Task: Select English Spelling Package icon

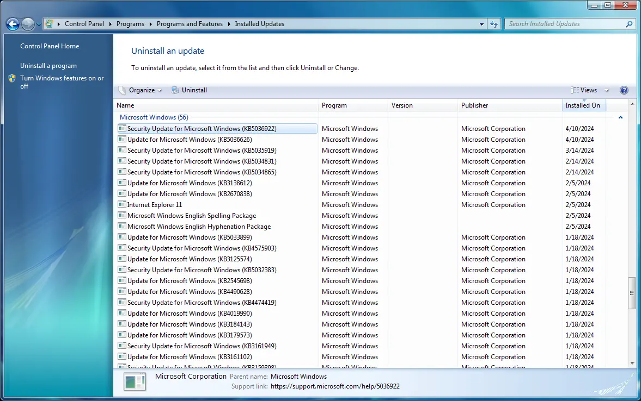Action: 122,215
